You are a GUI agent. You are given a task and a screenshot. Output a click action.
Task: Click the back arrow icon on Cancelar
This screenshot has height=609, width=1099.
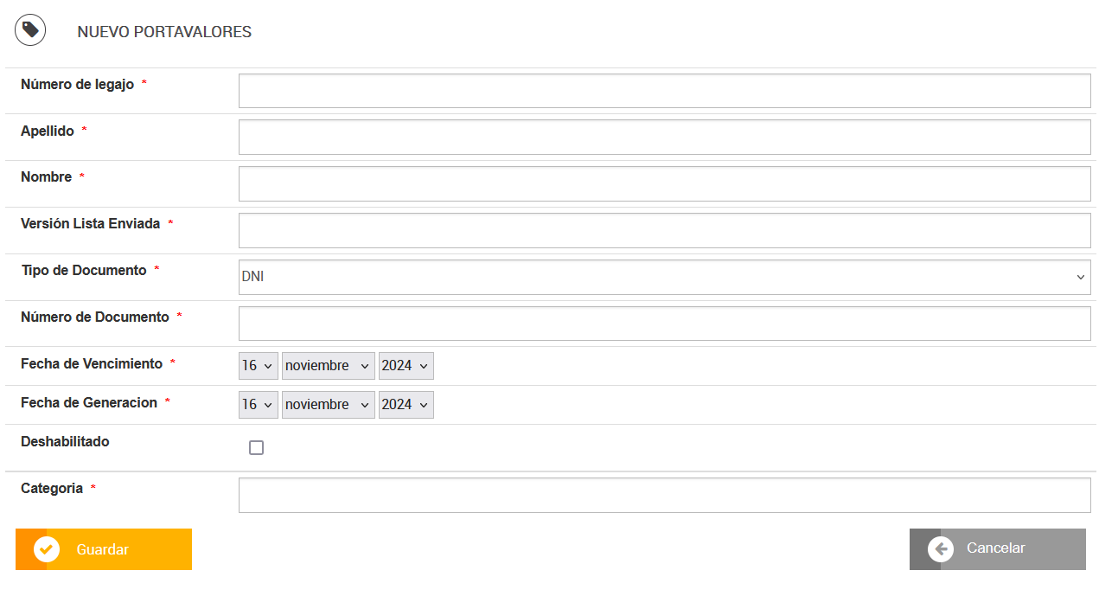tap(941, 549)
